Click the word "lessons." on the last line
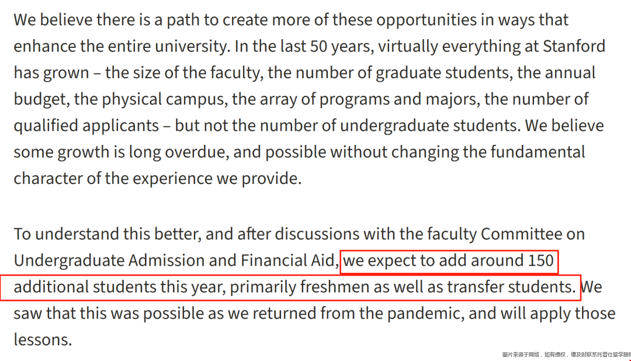The image size is (631, 361). pyautogui.click(x=43, y=340)
